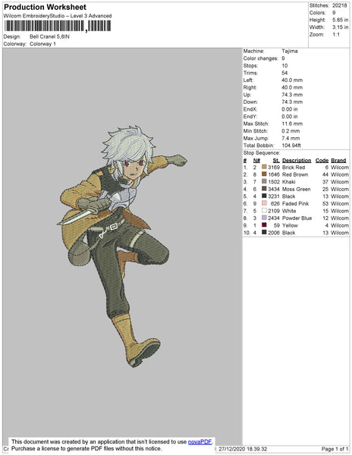Click the stitches count '20218'
The width and height of the screenshot is (352, 455).
(340, 5)
